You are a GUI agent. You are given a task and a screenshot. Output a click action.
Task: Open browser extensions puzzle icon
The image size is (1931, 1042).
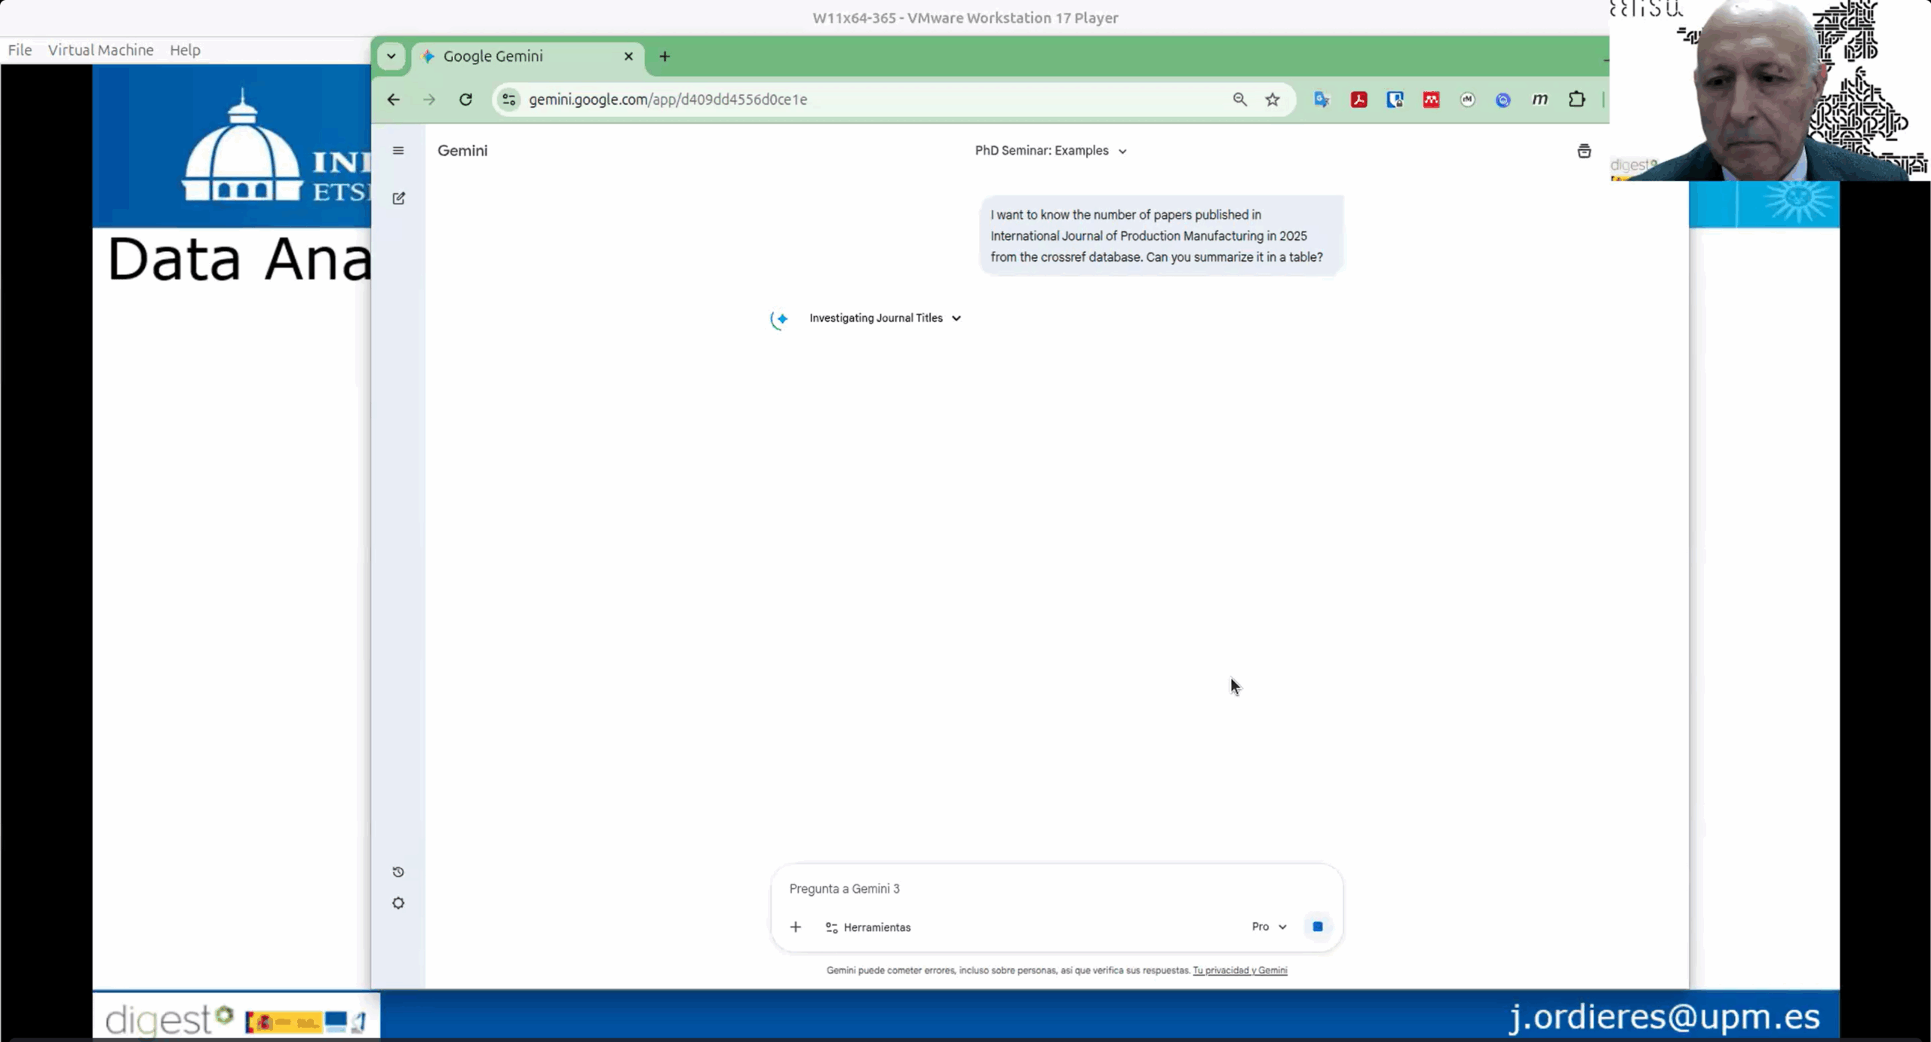point(1576,100)
